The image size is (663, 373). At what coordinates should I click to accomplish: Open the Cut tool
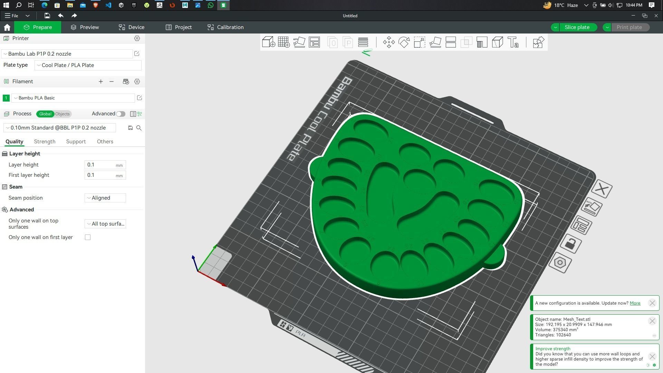(451, 42)
